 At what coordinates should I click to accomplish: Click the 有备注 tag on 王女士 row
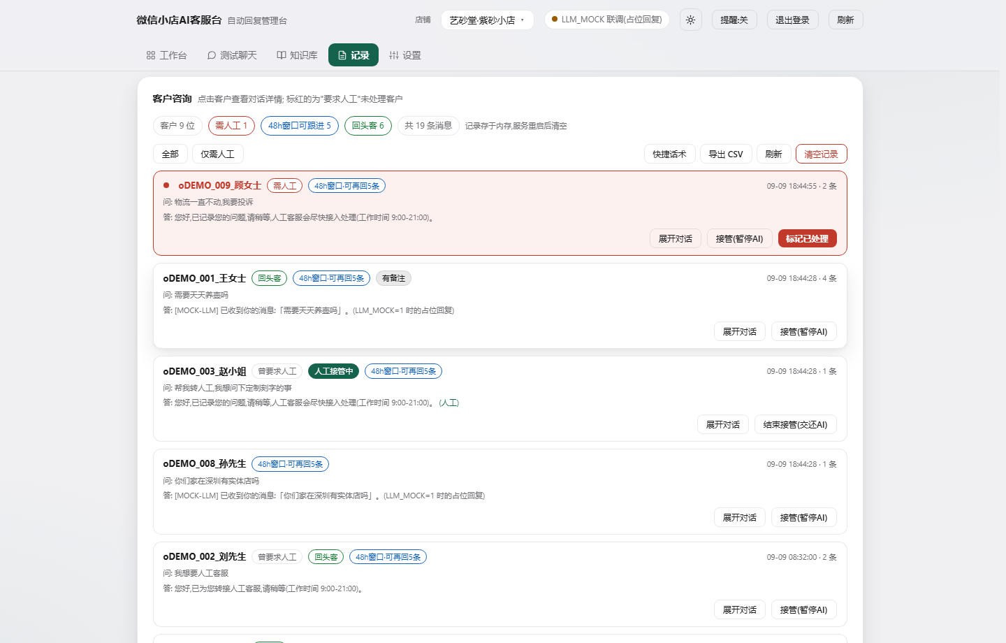click(x=393, y=278)
